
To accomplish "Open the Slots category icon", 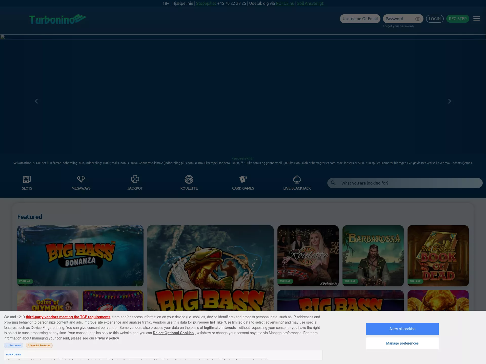I will pos(27,179).
